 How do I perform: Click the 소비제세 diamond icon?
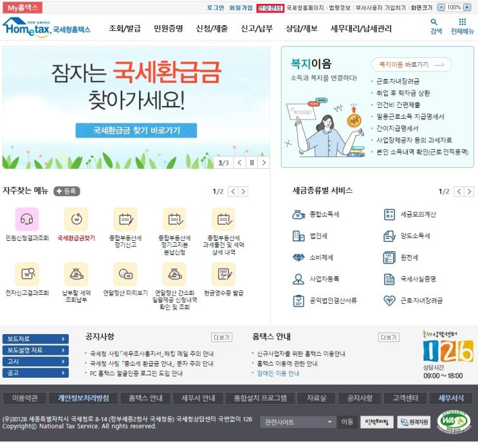[x=299, y=258]
